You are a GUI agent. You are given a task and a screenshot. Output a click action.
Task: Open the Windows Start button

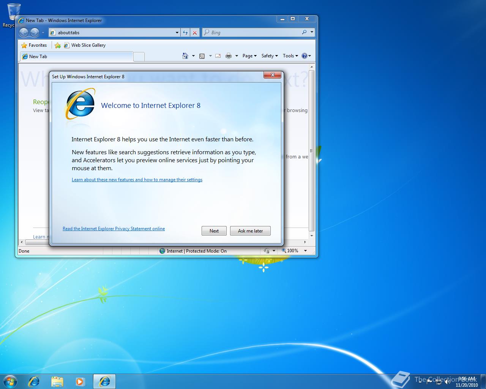point(10,381)
